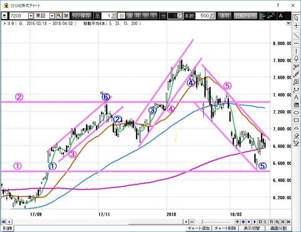Click the 本数 500 stepper control

click(x=212, y=16)
